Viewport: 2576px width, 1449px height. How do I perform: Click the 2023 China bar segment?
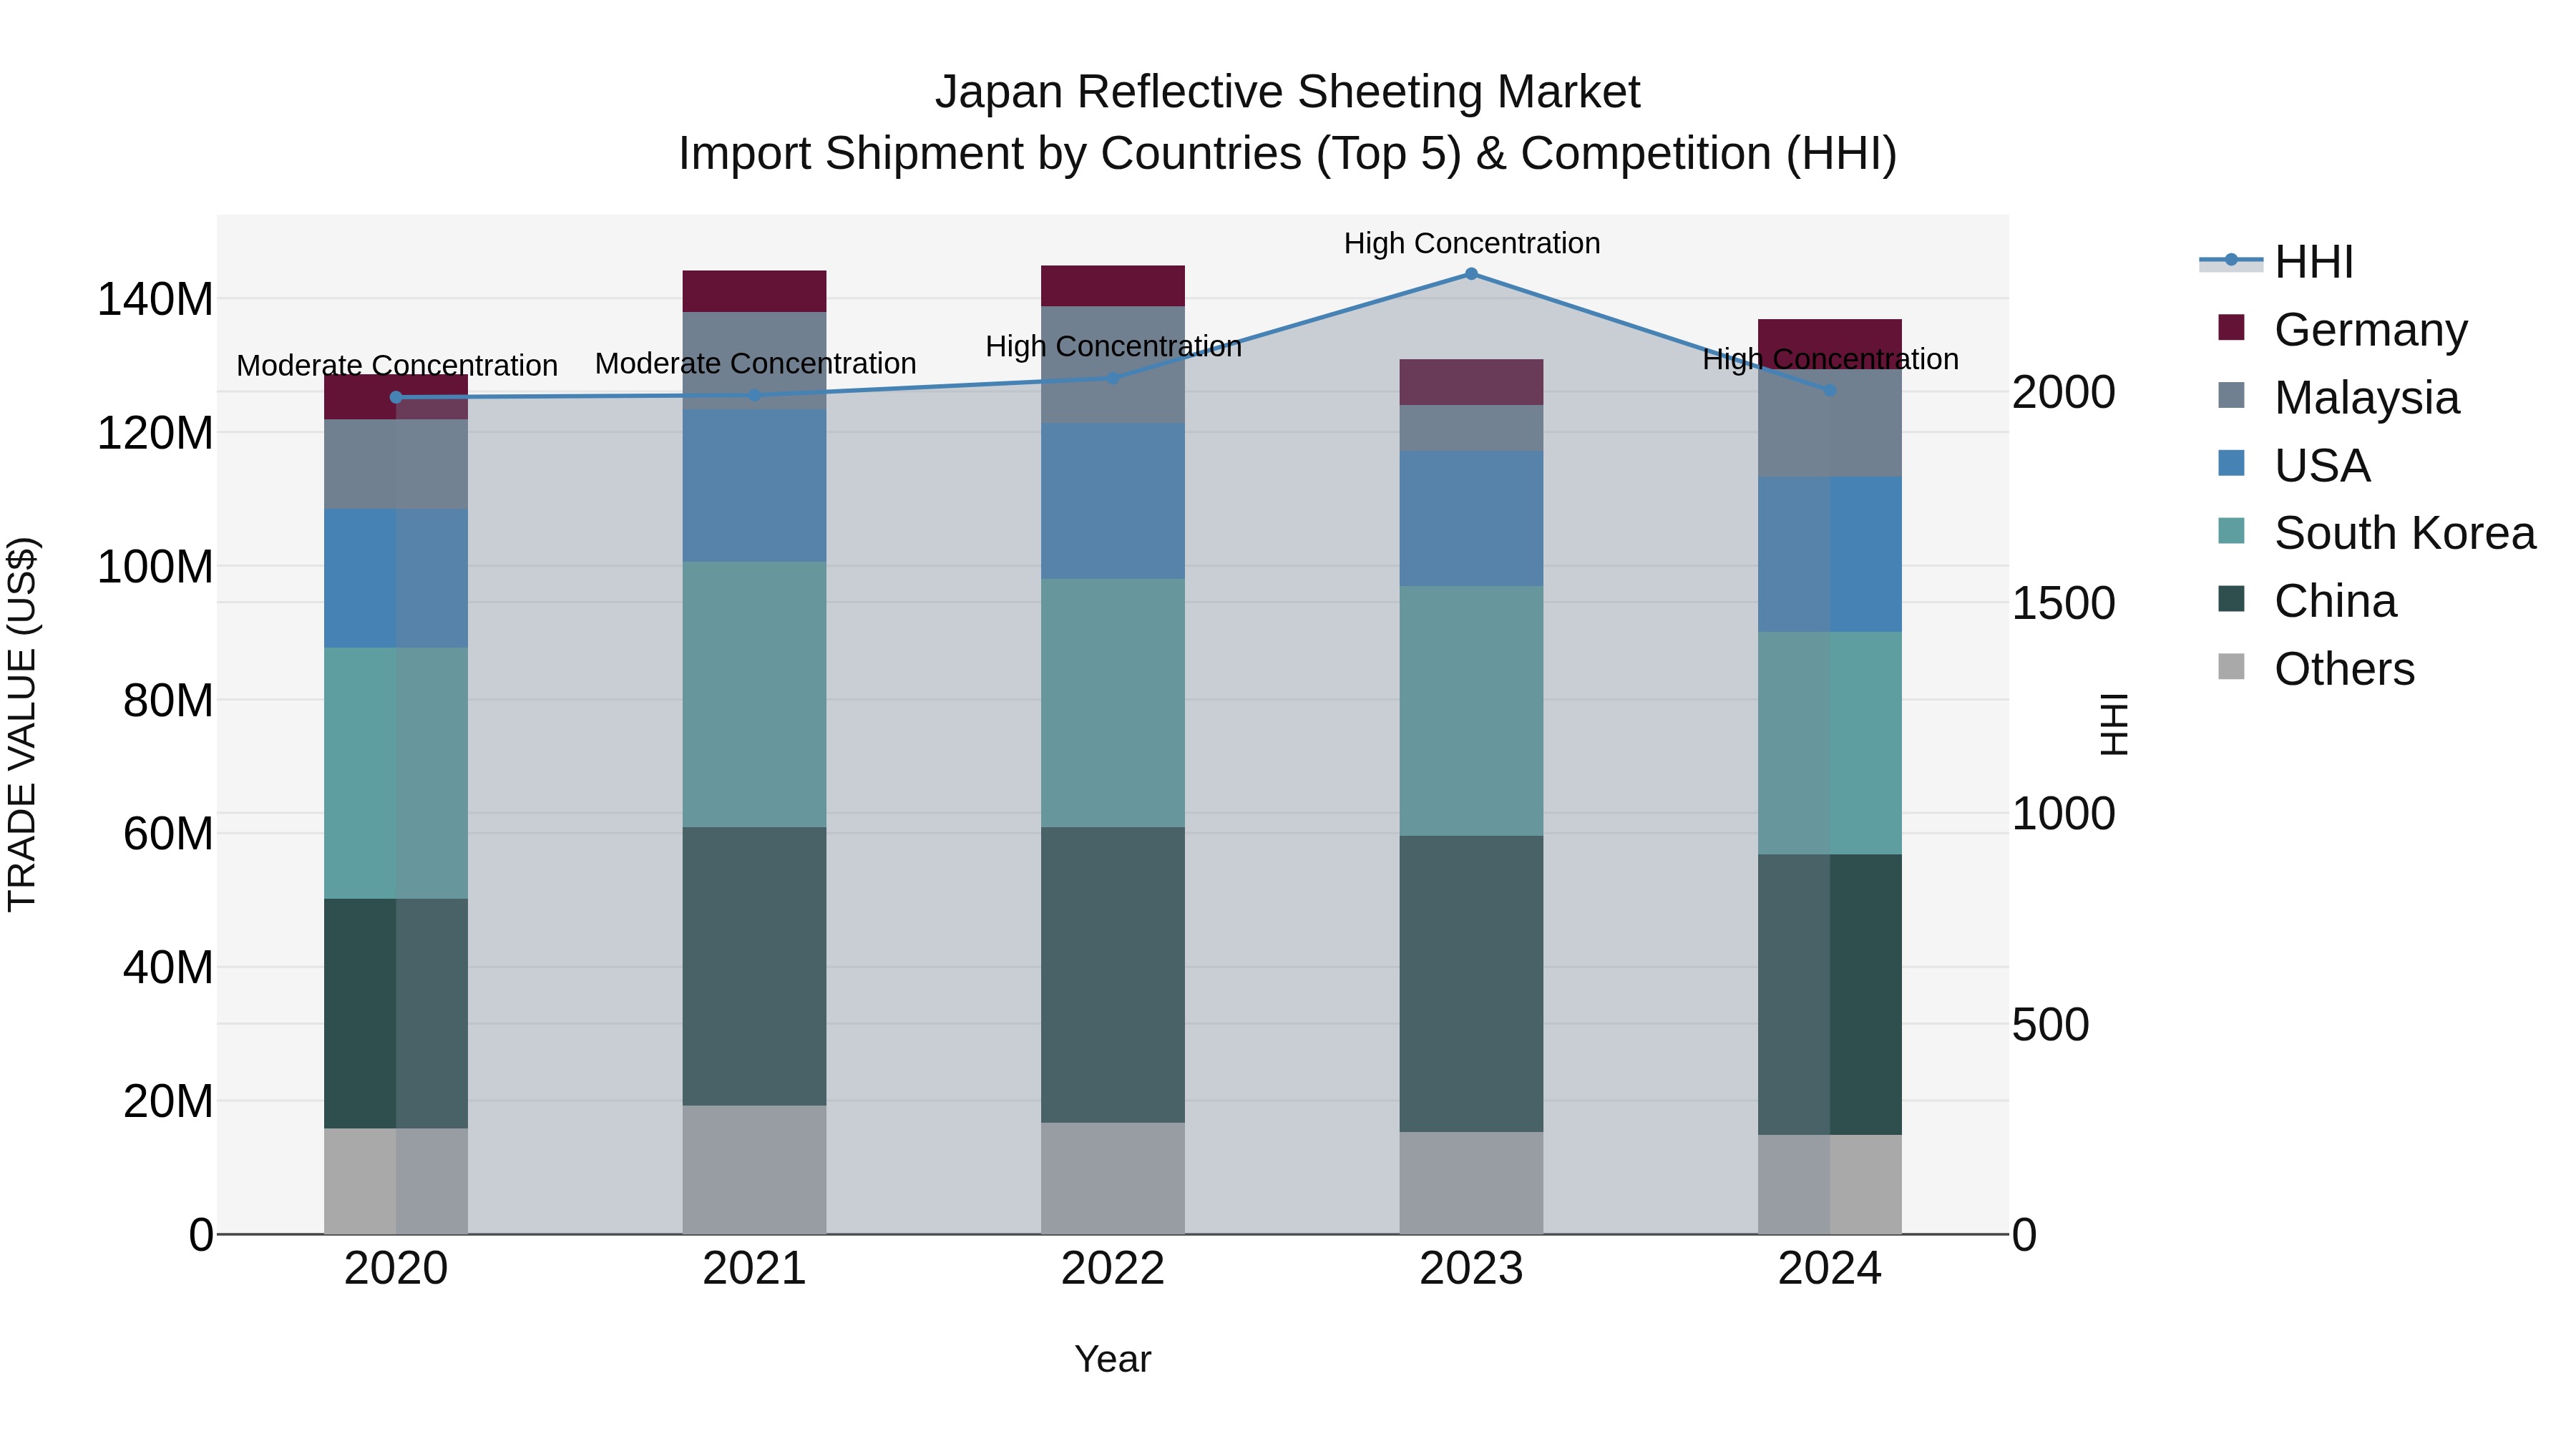click(1471, 984)
